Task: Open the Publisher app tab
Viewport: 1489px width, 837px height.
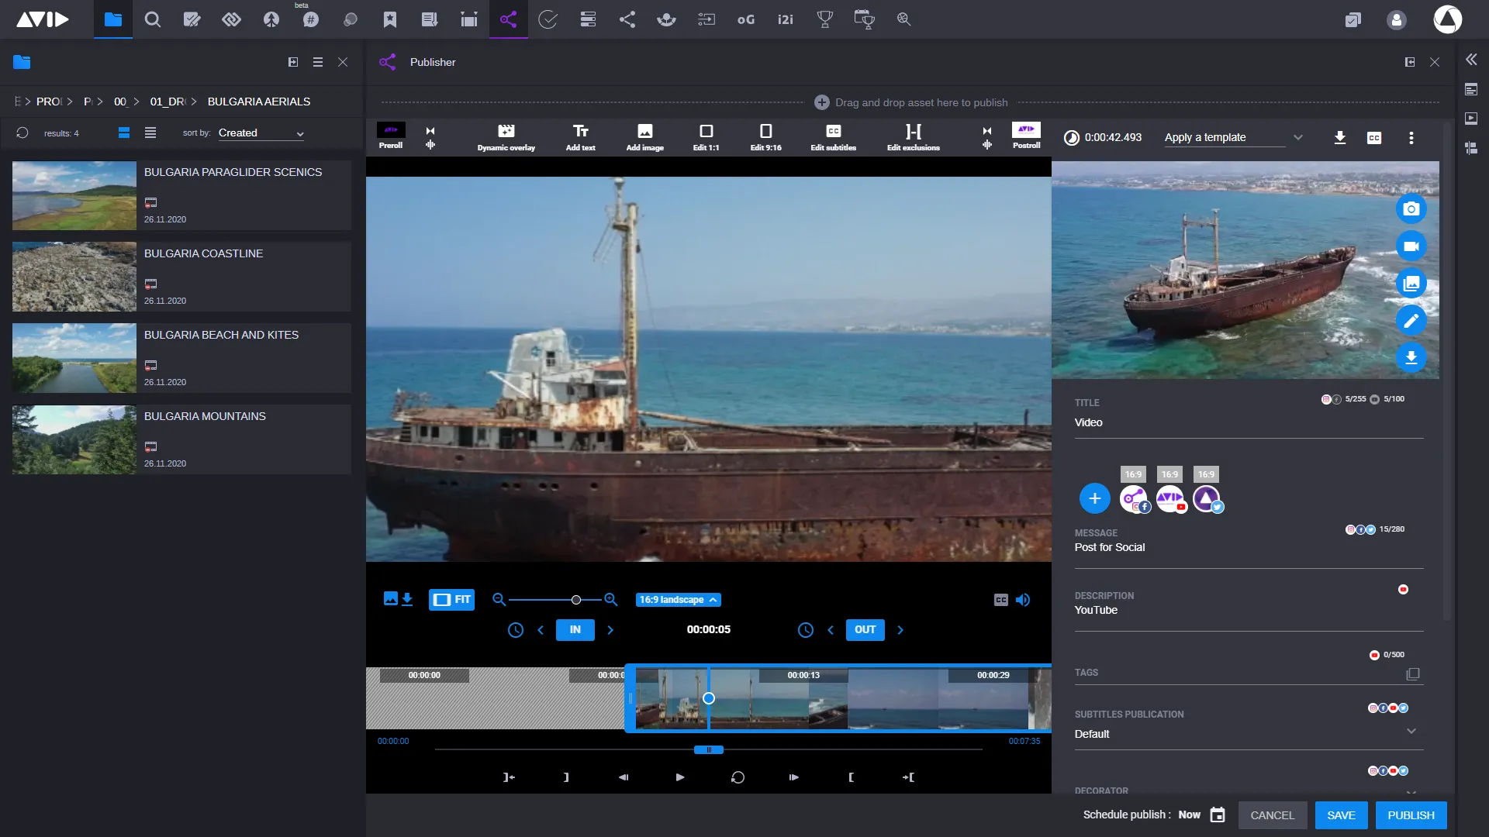Action: (508, 19)
